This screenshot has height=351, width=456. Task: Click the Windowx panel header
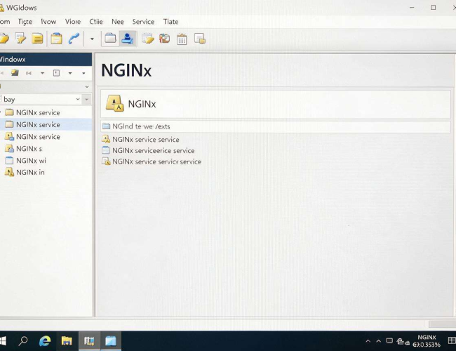coord(46,60)
